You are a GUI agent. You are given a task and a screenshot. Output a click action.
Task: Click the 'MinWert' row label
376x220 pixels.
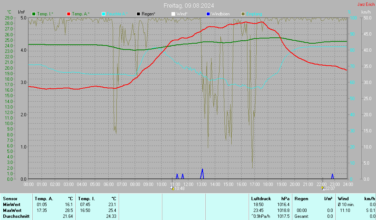11,205
